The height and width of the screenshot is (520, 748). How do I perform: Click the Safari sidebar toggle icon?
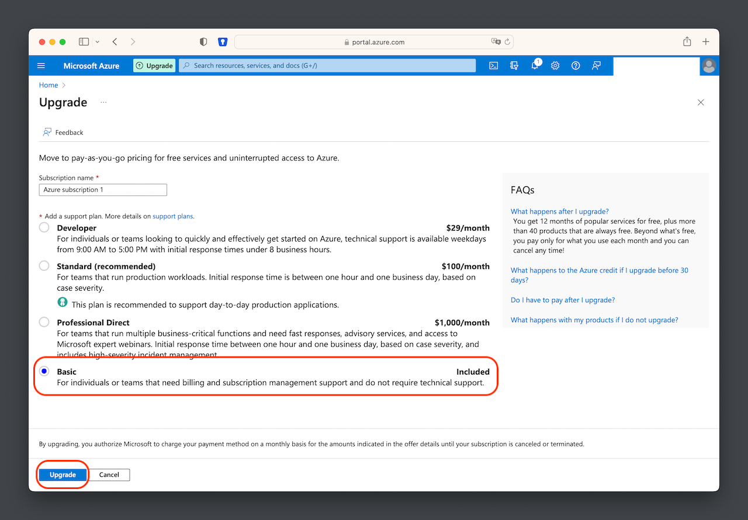[x=84, y=42]
